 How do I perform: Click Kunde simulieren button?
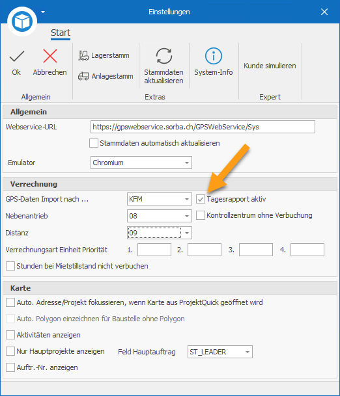(270, 66)
